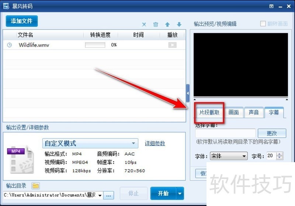This screenshot has height=206, width=295.
Task: Open the title bar menu dropdown icon
Action: [x=271, y=6]
